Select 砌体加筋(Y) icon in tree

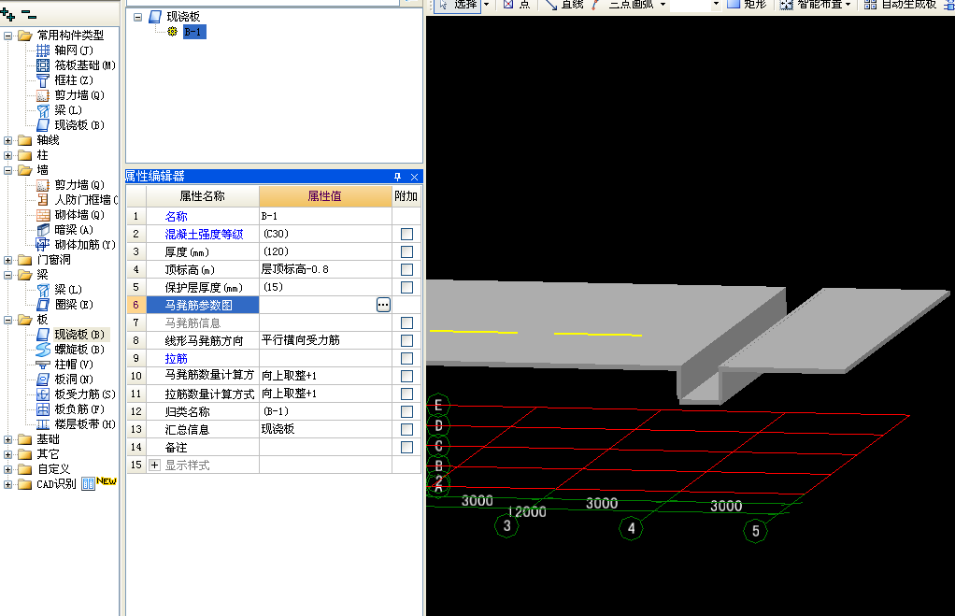(43, 244)
